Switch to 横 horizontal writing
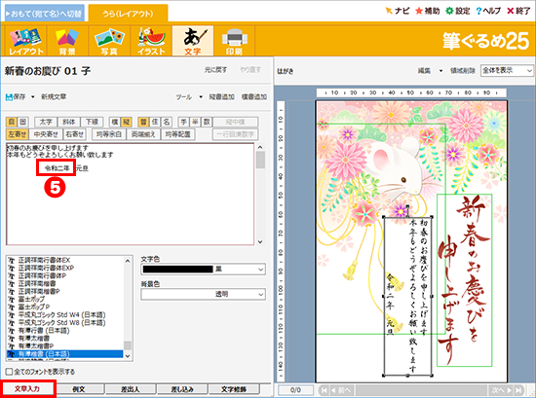Screen dimensions: 536x398 (115, 122)
